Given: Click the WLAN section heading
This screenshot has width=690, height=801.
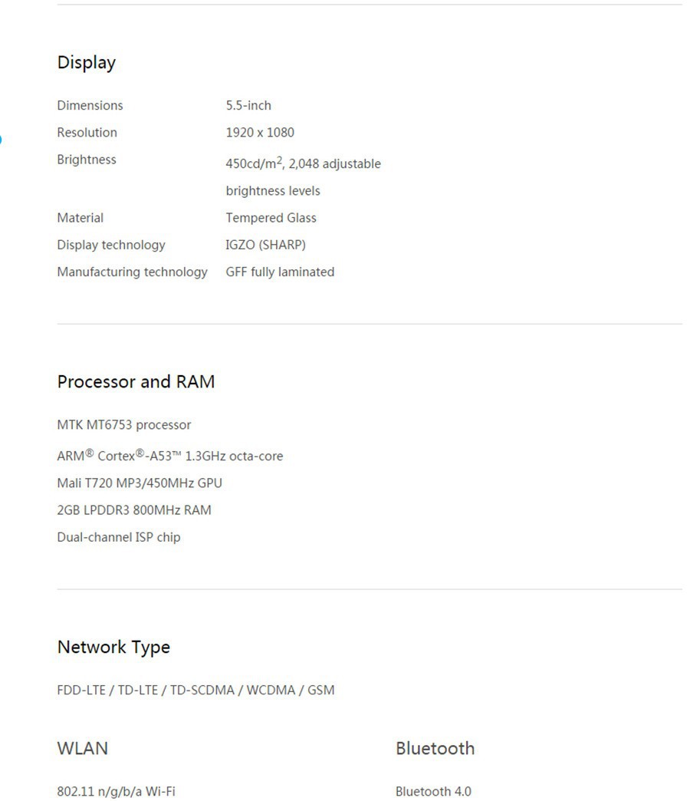Looking at the screenshot, I should pos(82,749).
